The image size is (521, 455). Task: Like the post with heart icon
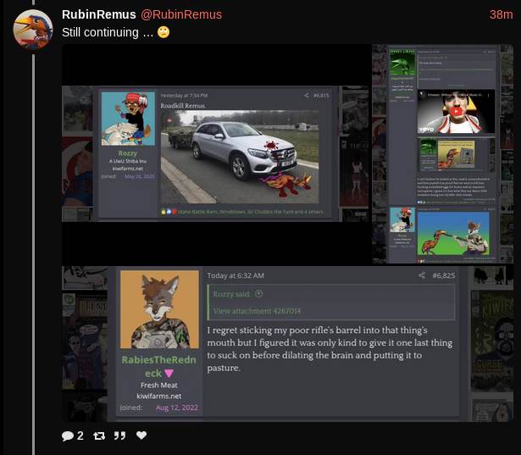coord(141,435)
